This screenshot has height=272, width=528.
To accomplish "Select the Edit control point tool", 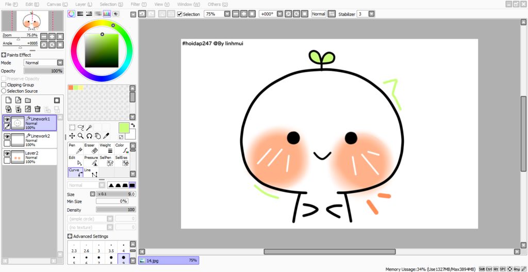I will pyautogui.click(x=75, y=161).
